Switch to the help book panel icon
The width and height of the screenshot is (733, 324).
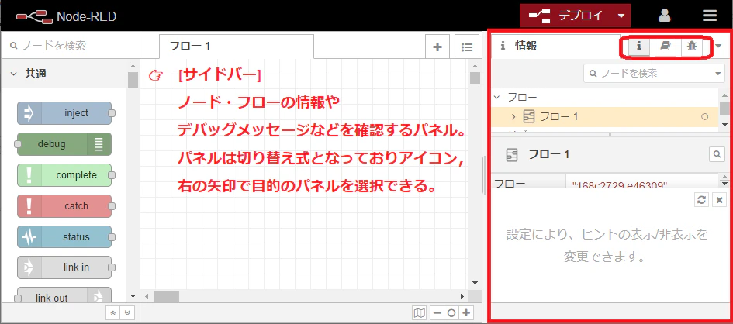[x=666, y=46]
